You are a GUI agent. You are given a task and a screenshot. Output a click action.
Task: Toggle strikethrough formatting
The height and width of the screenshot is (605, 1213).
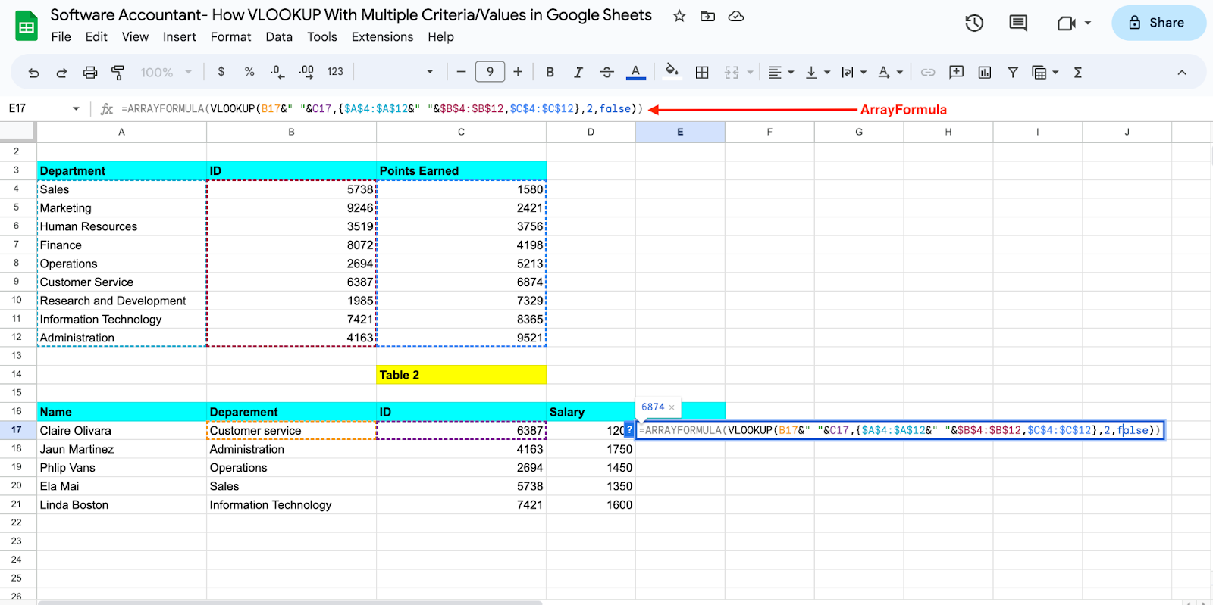point(606,72)
